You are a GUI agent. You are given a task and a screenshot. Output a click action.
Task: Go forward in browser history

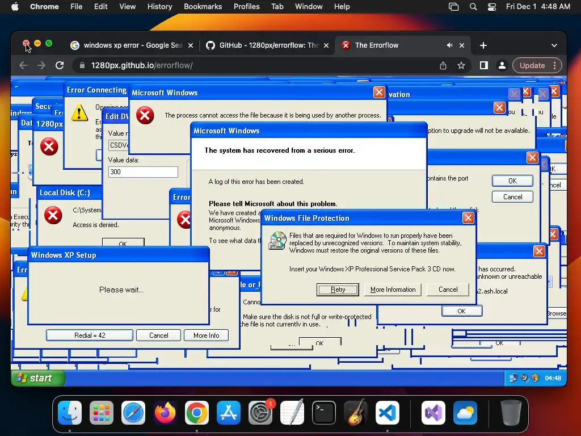[41, 66]
